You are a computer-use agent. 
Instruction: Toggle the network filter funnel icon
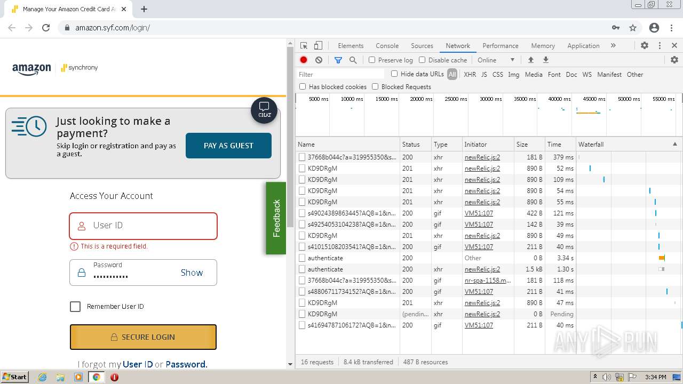(338, 60)
